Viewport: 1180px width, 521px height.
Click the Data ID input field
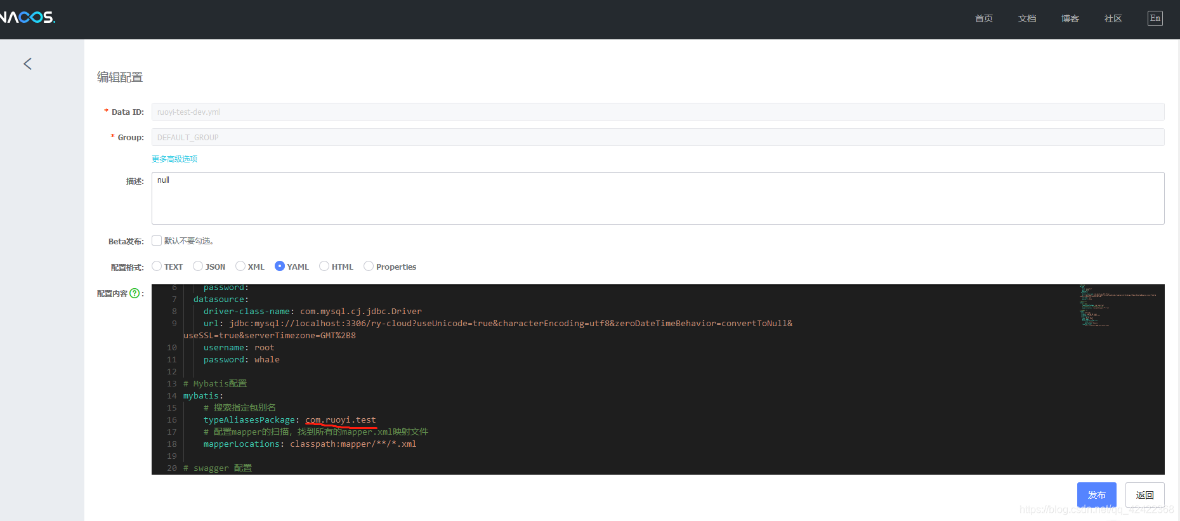click(x=658, y=112)
